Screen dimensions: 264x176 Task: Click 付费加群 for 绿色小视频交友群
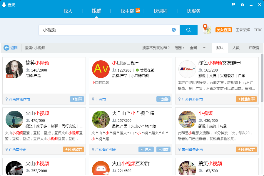pyautogui.click(x=246, y=99)
